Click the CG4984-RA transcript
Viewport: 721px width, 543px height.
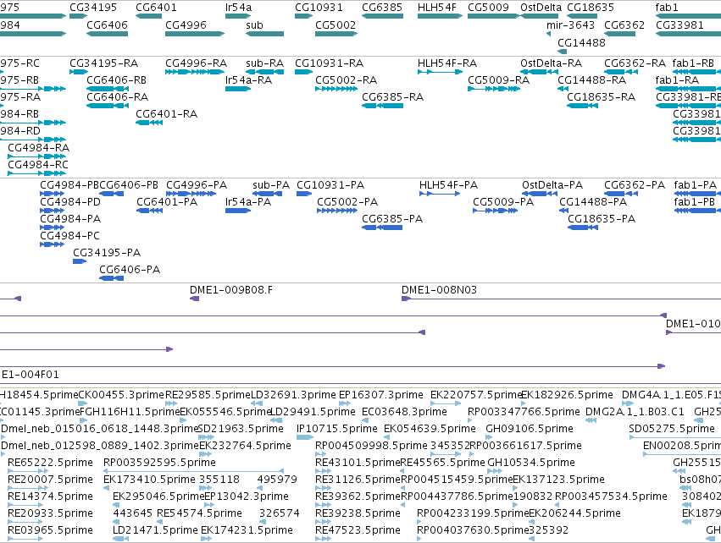[x=36, y=156]
